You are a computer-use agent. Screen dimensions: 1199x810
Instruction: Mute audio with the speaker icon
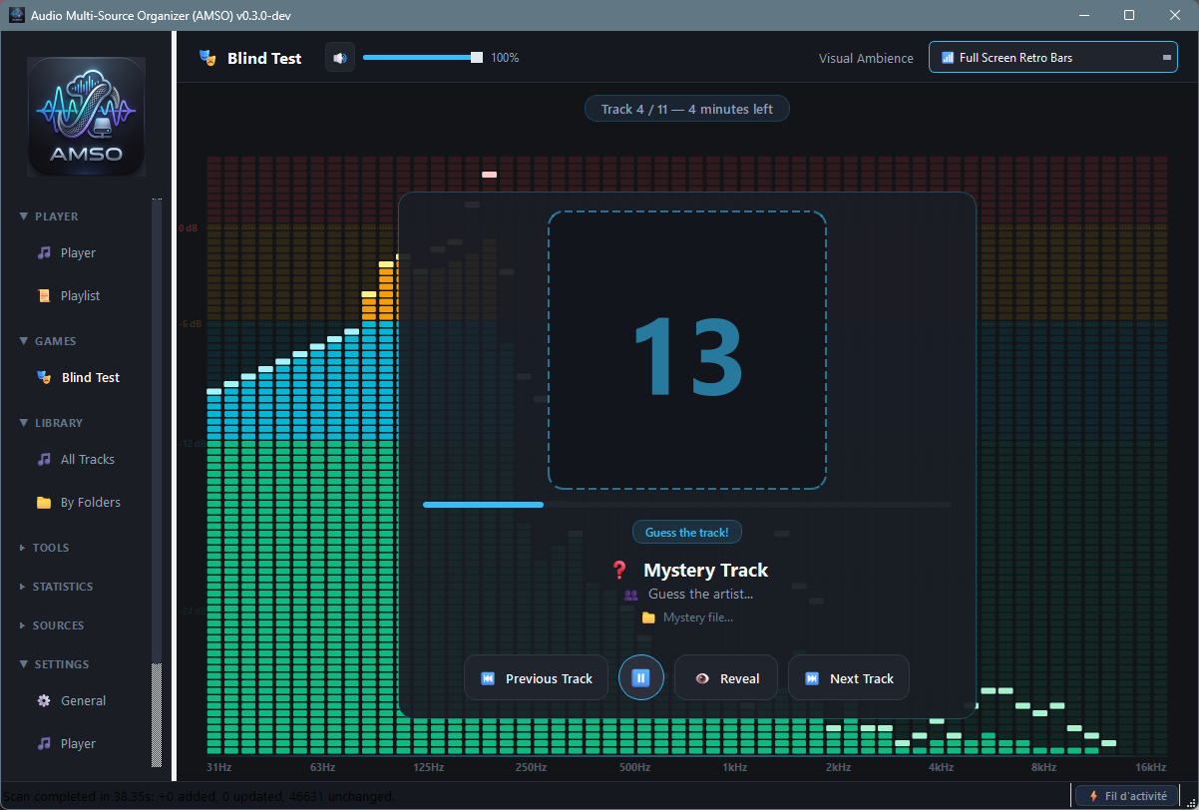[340, 58]
